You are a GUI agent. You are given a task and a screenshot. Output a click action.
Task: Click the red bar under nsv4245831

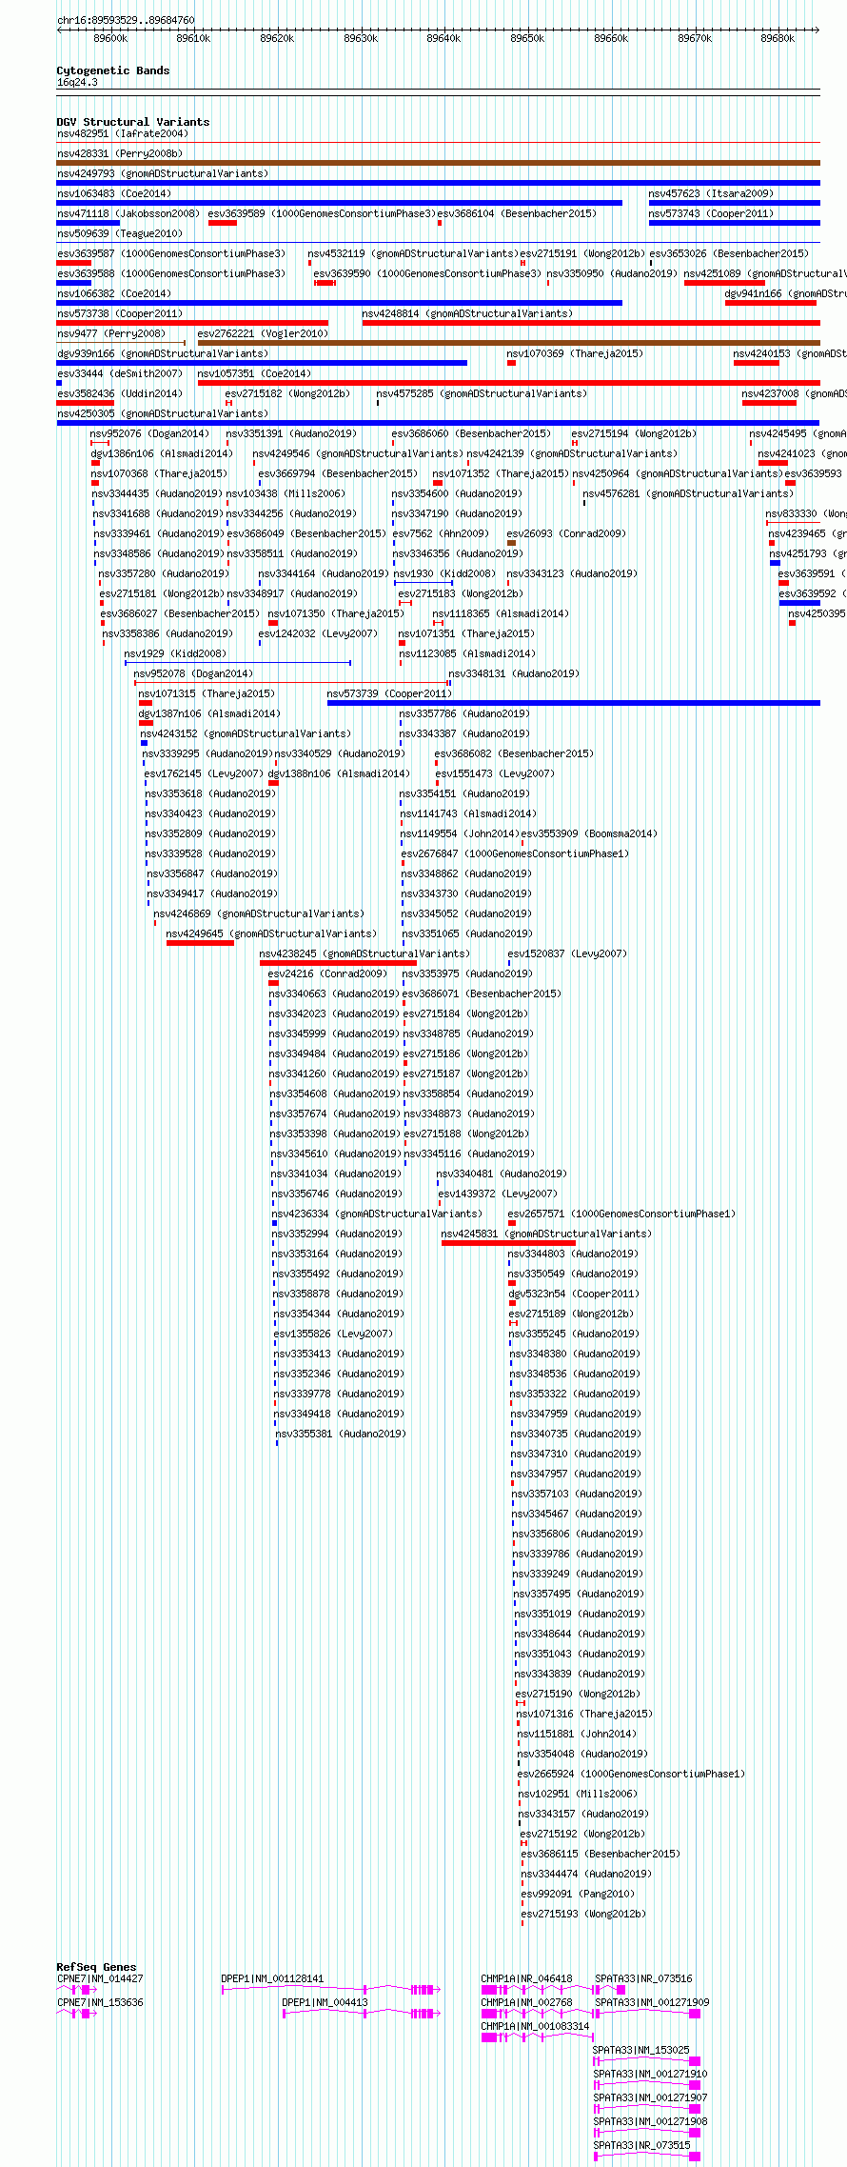508,1243
